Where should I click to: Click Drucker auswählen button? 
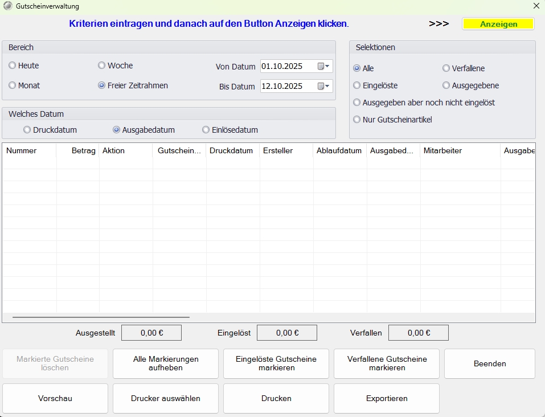166,398
